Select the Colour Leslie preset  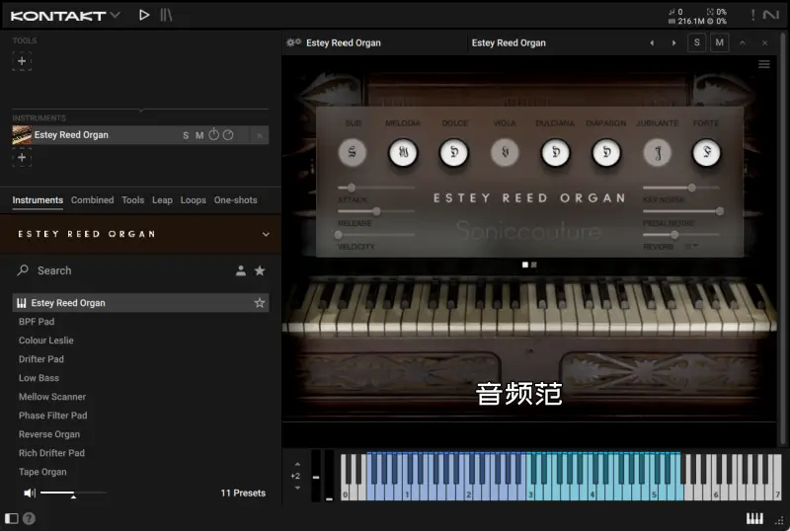[45, 341]
